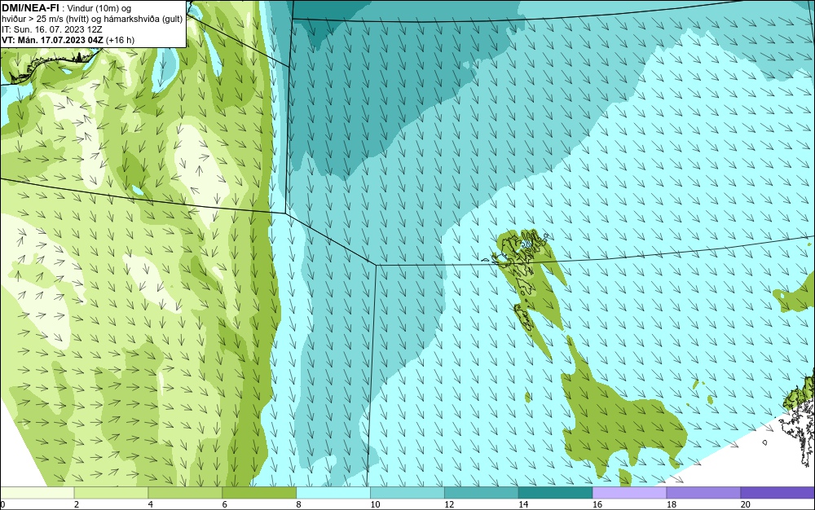Click the 16–18 m/s light purple swatch
Screen dimensions: 815x510
[x=629, y=492]
